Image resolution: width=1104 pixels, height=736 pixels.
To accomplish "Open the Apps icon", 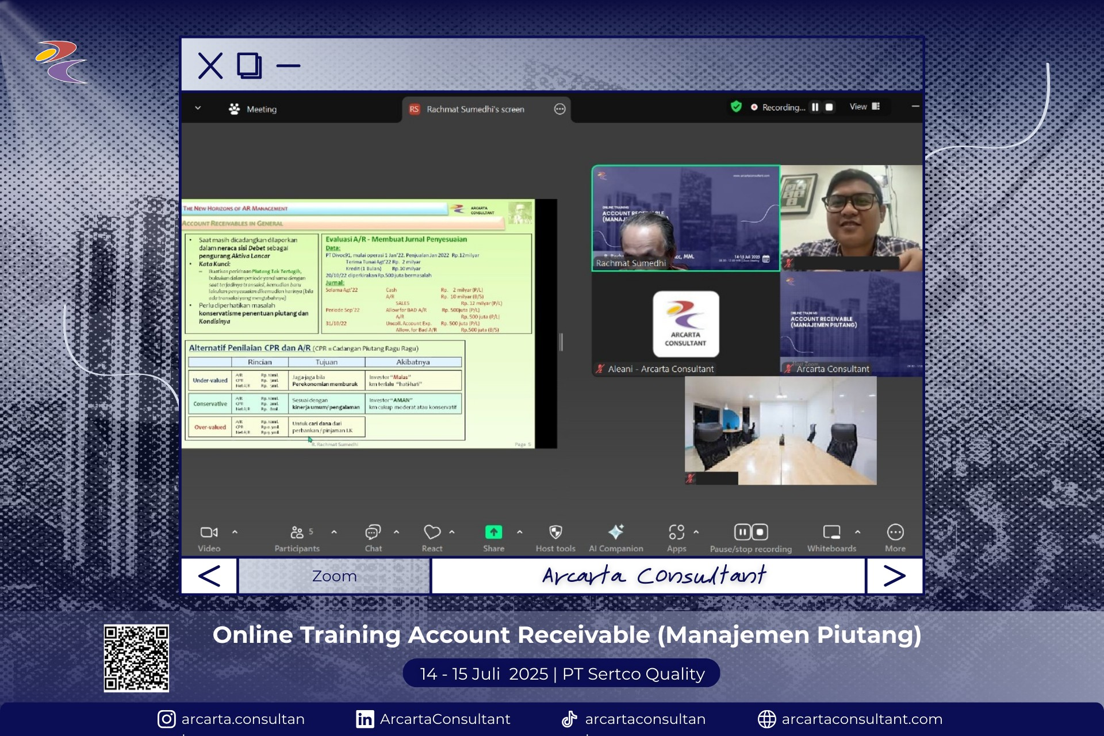I will click(x=677, y=533).
